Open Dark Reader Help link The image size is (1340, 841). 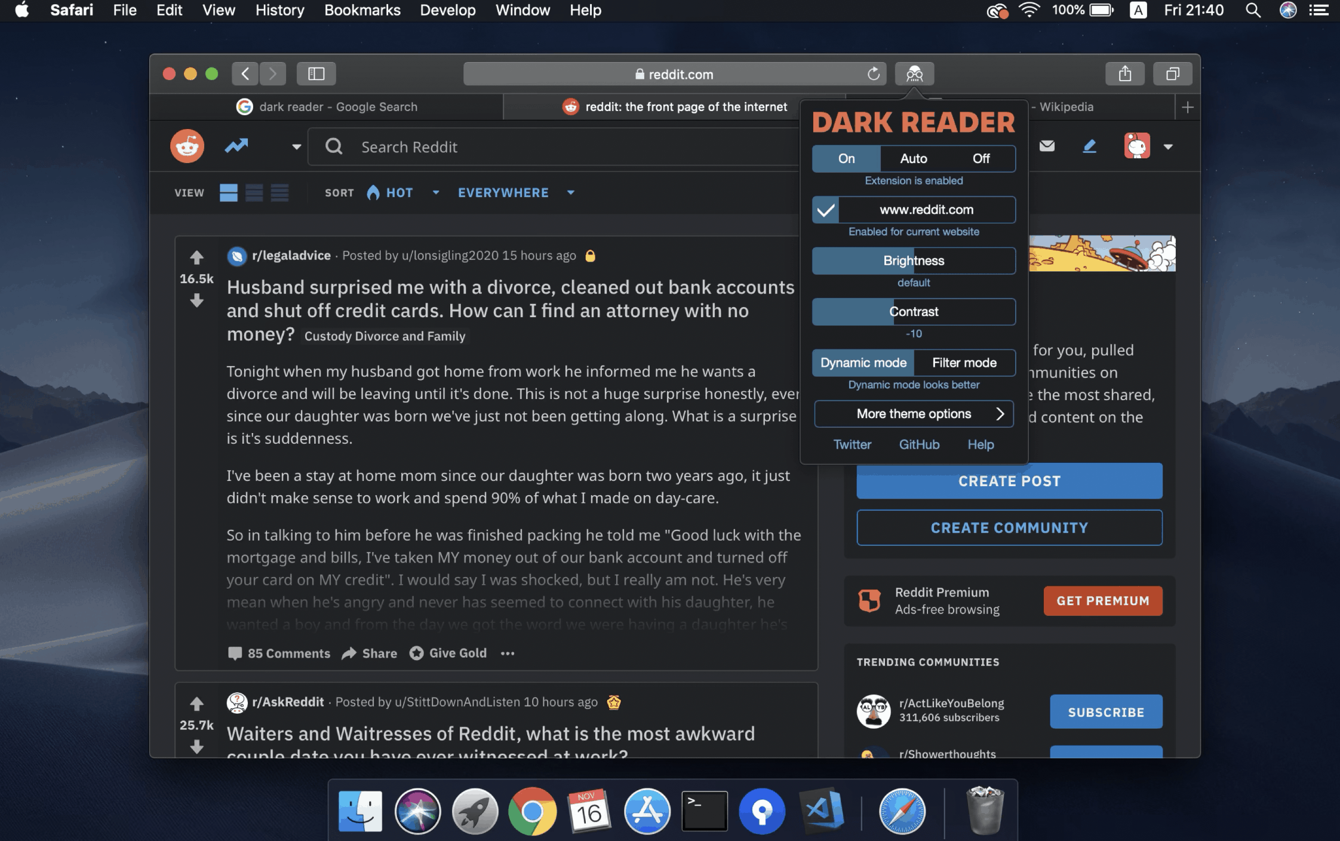(x=981, y=444)
